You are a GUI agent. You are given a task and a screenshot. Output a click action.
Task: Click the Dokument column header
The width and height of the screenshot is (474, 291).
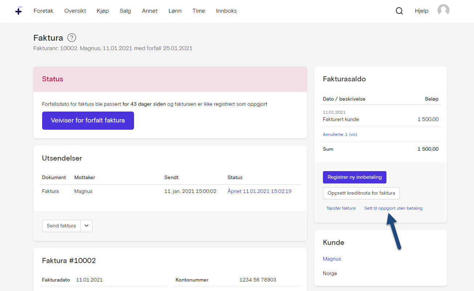pyautogui.click(x=54, y=177)
